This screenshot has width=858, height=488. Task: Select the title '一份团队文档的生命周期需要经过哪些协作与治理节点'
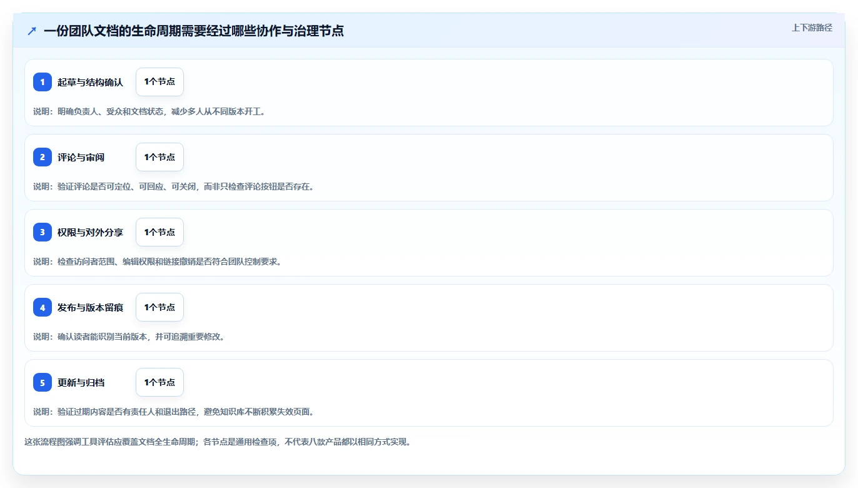(x=194, y=31)
